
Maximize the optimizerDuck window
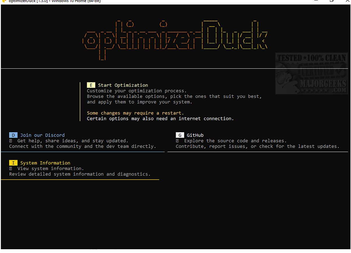pyautogui.click(x=331, y=1)
